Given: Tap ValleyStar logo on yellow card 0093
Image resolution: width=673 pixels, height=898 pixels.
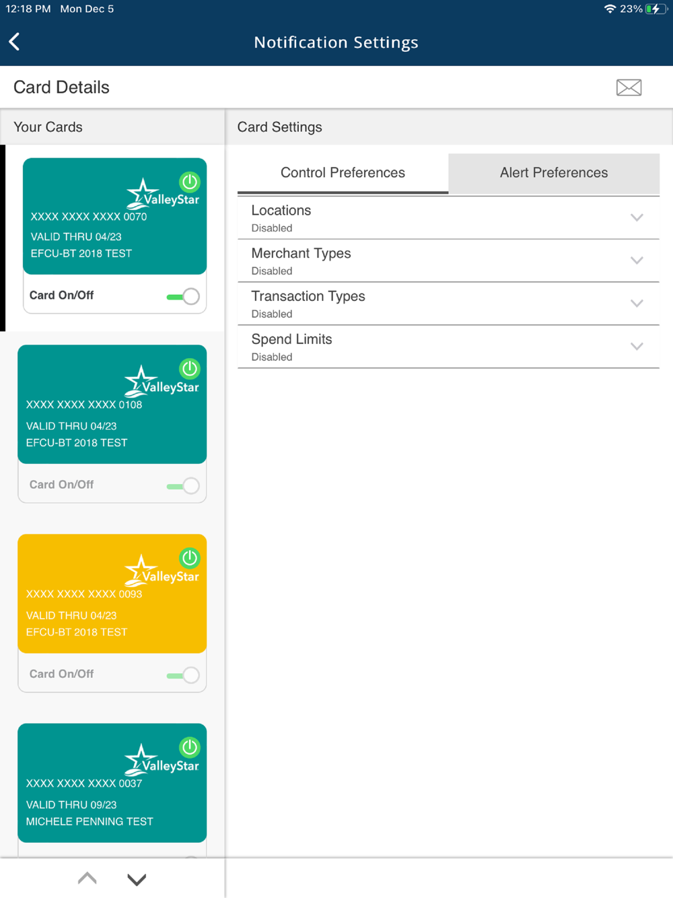Looking at the screenshot, I should pos(162,570).
